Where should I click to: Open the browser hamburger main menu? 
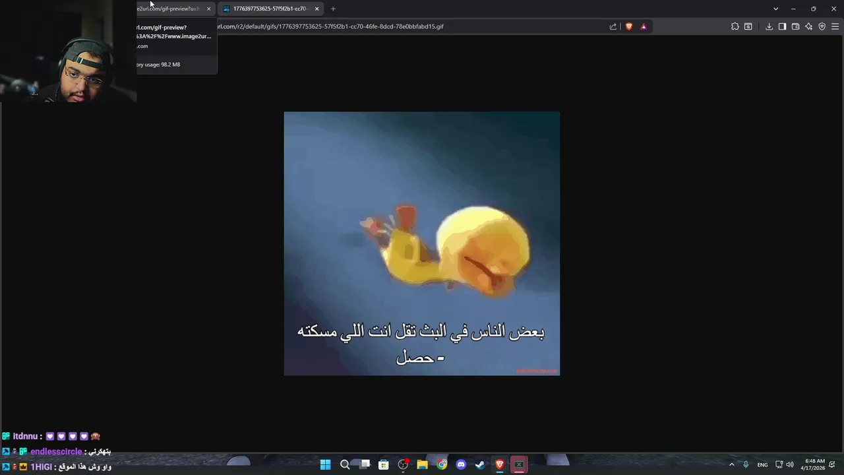tap(835, 26)
